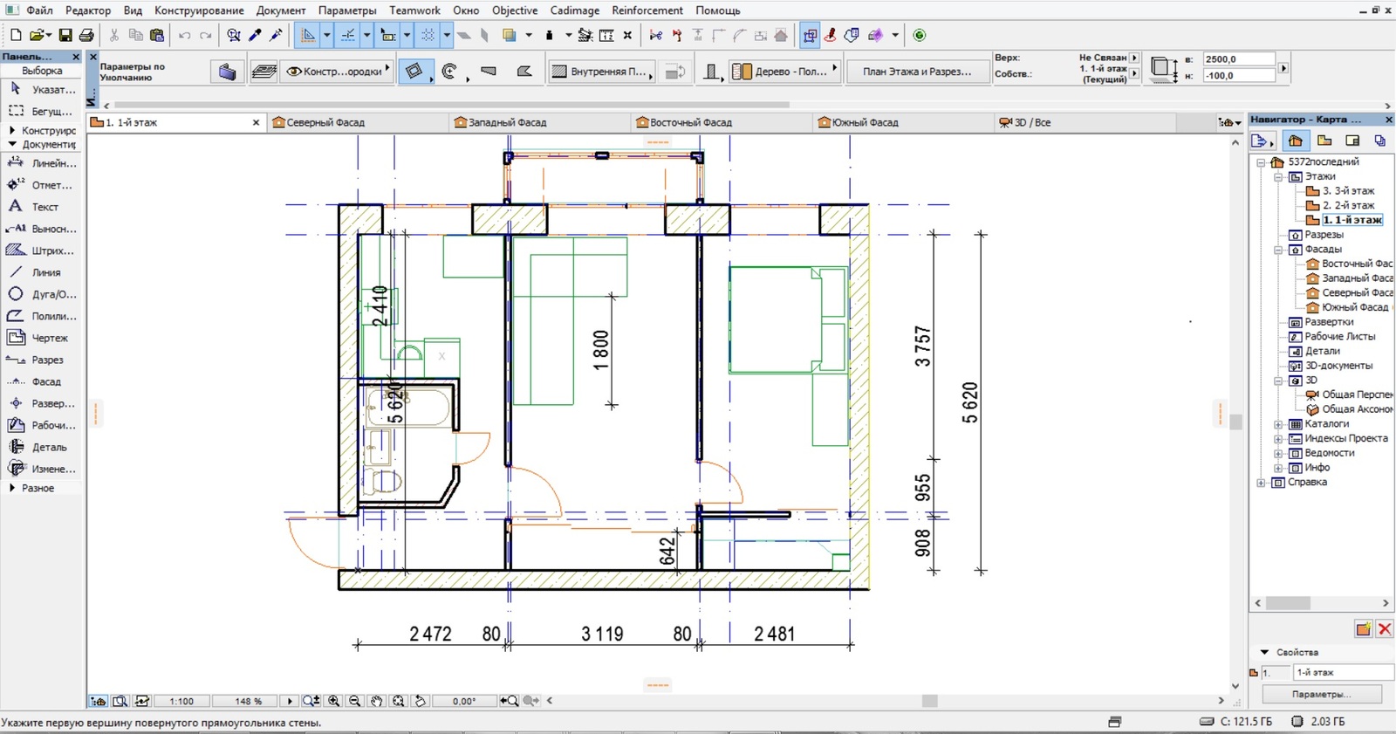Toggle the rotated rectangle wall geometry method
The image size is (1396, 734).
click(415, 72)
